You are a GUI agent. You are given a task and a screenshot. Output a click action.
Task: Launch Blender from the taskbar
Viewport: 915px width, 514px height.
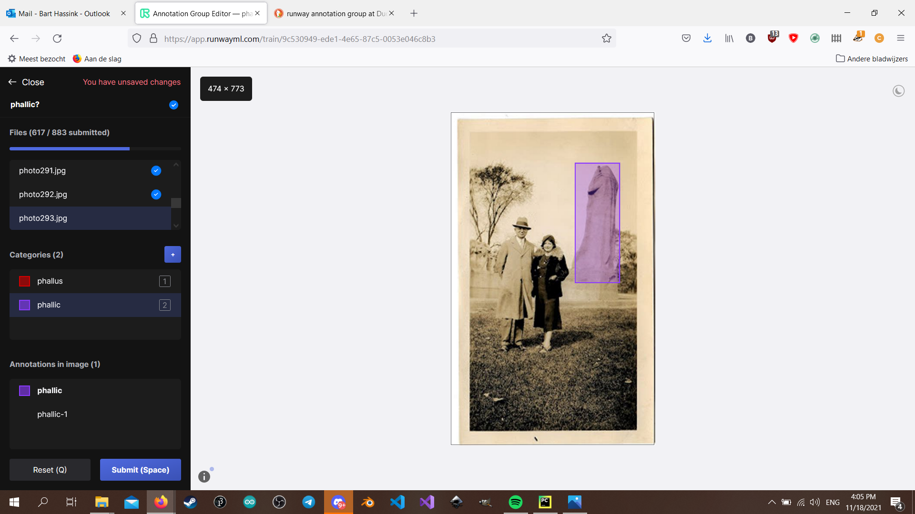(x=367, y=502)
